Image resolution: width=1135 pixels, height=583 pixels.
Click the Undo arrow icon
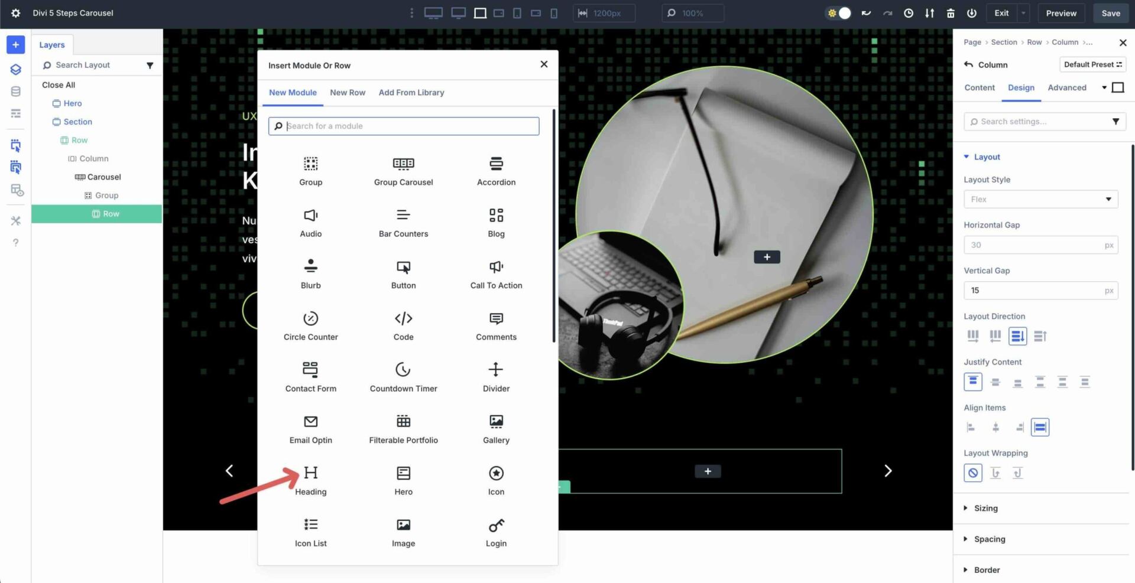pyautogui.click(x=865, y=13)
